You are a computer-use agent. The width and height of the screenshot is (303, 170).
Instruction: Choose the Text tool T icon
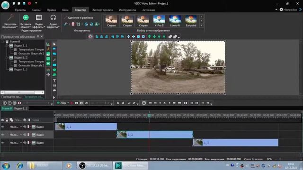click(x=54, y=81)
